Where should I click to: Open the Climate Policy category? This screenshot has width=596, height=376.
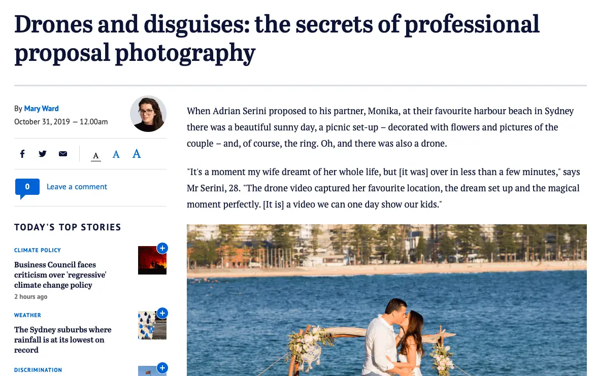point(37,250)
